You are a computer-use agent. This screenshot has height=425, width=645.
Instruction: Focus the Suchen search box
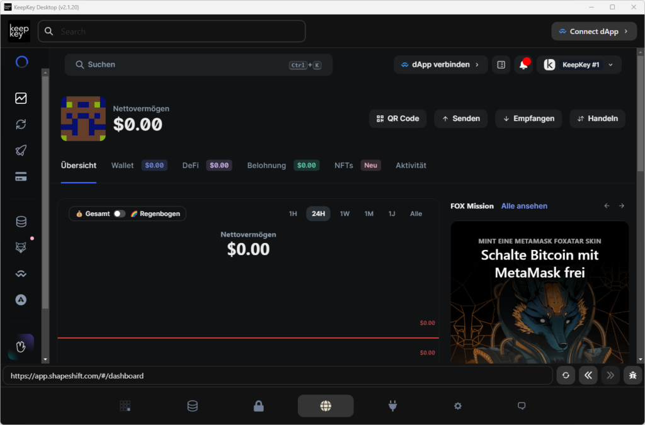tap(198, 64)
